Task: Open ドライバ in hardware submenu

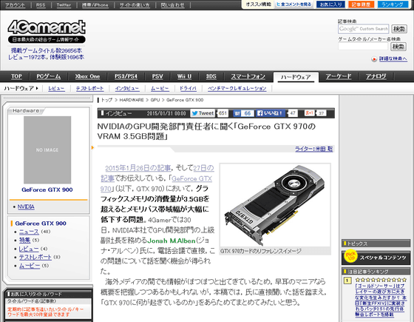Action: pos(188,89)
